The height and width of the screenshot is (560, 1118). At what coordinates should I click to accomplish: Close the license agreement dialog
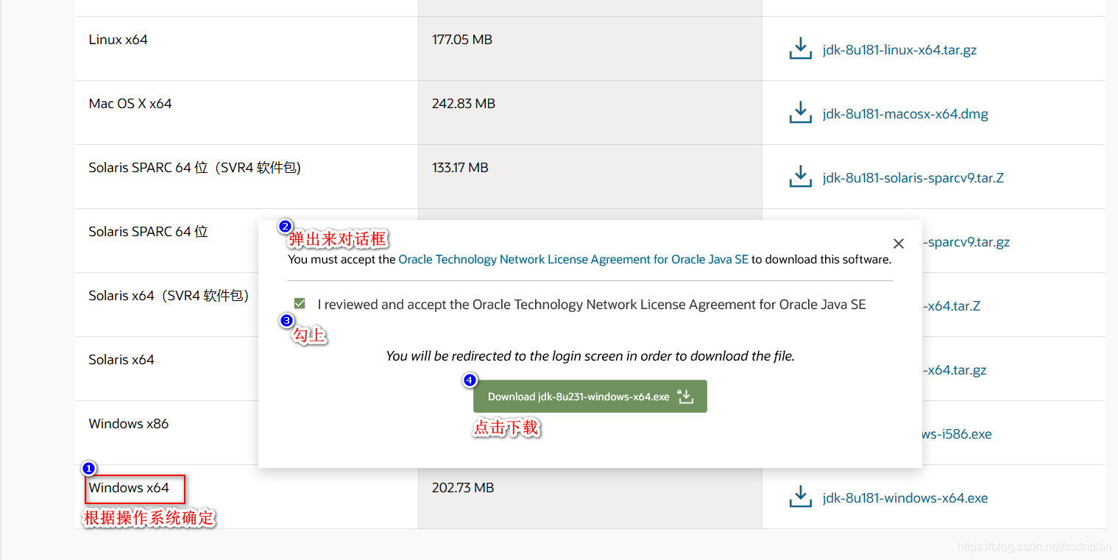(898, 244)
